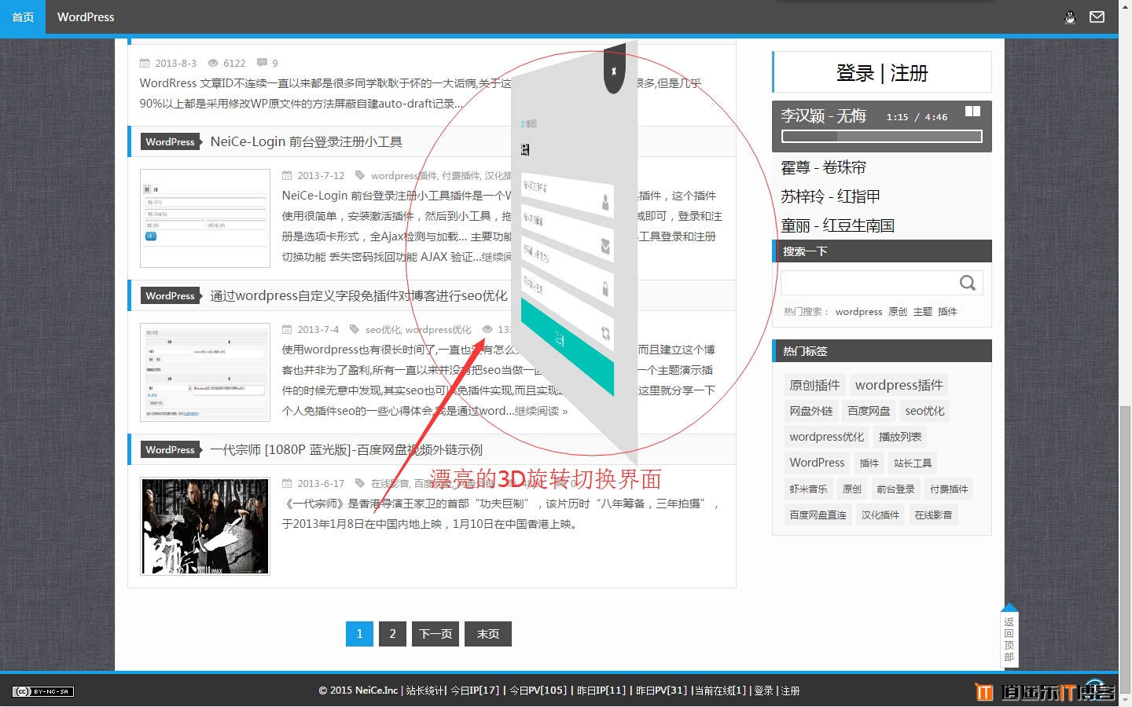The image size is (1132, 707).
Task: Open the 汉化插件 tag
Action: point(880,515)
